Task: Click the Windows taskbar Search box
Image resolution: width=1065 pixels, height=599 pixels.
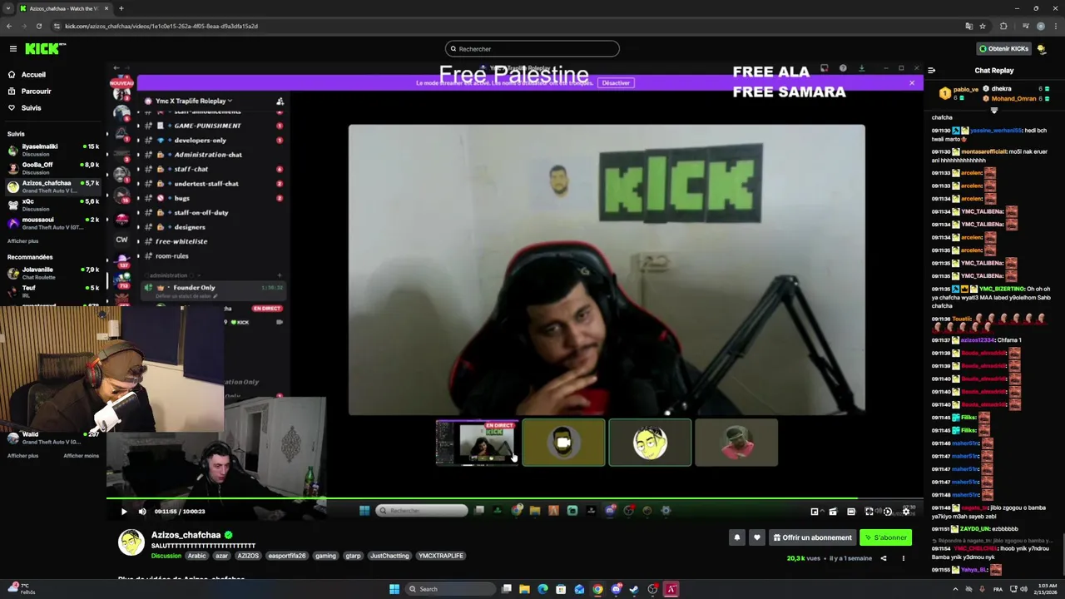Action: tap(449, 589)
